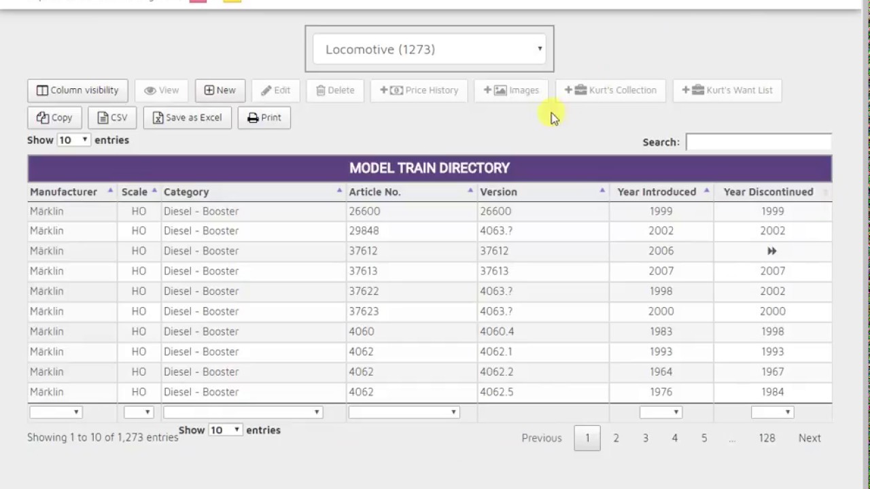
Task: Click Year Introduced cell 1983
Action: tap(661, 331)
